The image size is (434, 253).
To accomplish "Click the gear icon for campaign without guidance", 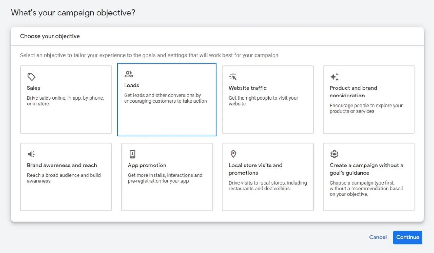I will coord(334,154).
